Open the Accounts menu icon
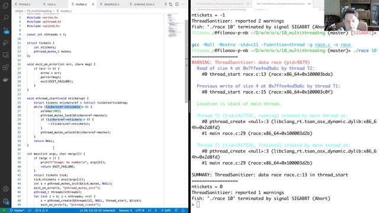Screen dimensions: 379x213 [x=5, y=189]
